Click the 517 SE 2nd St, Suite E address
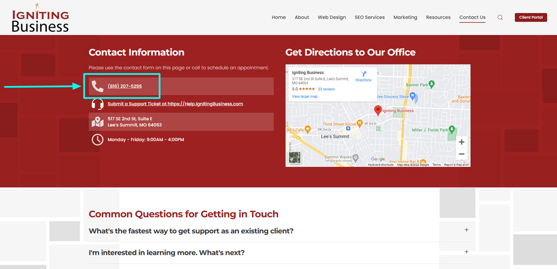The image size is (557, 269). pos(135,122)
